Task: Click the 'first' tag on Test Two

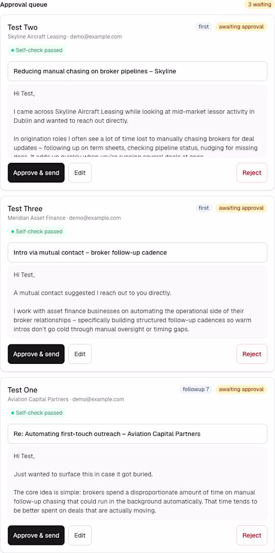Action: 204,27
